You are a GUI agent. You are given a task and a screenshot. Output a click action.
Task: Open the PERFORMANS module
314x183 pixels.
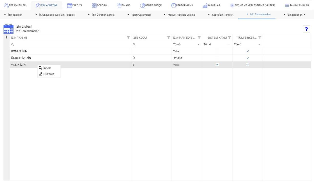click(183, 6)
